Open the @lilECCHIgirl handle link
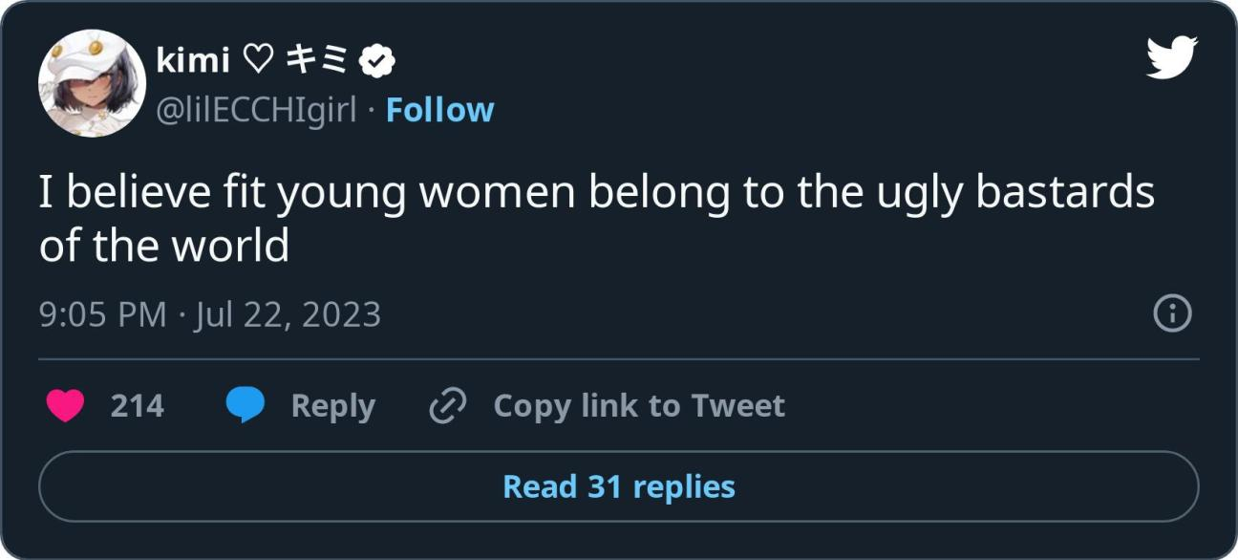 coord(256,111)
